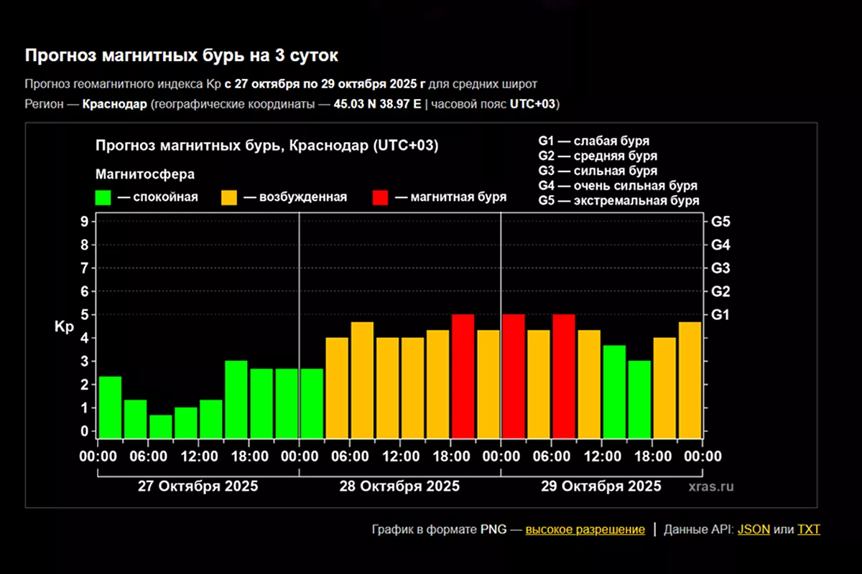This screenshot has width=862, height=574.
Task: Click the G5 label on right axis
Action: coord(720,222)
